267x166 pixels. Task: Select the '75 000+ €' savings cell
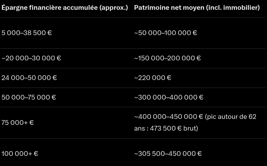tap(18, 123)
